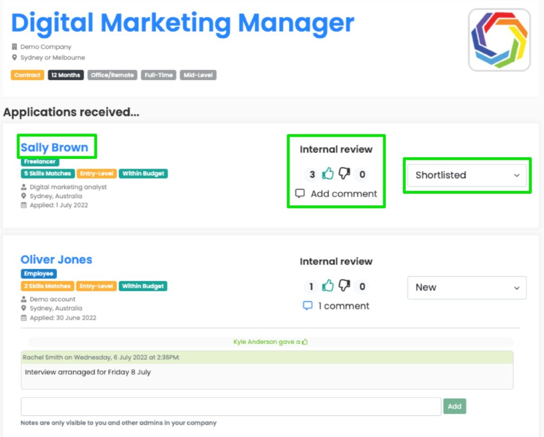Focus the note input field for Oliver Jones
Screen dimensions: 544x437
pos(231,406)
